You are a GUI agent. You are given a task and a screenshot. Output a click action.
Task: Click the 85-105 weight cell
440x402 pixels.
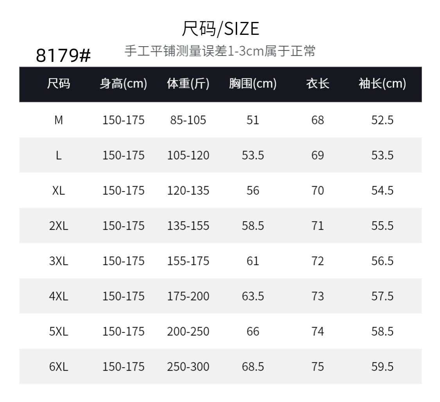coord(188,120)
